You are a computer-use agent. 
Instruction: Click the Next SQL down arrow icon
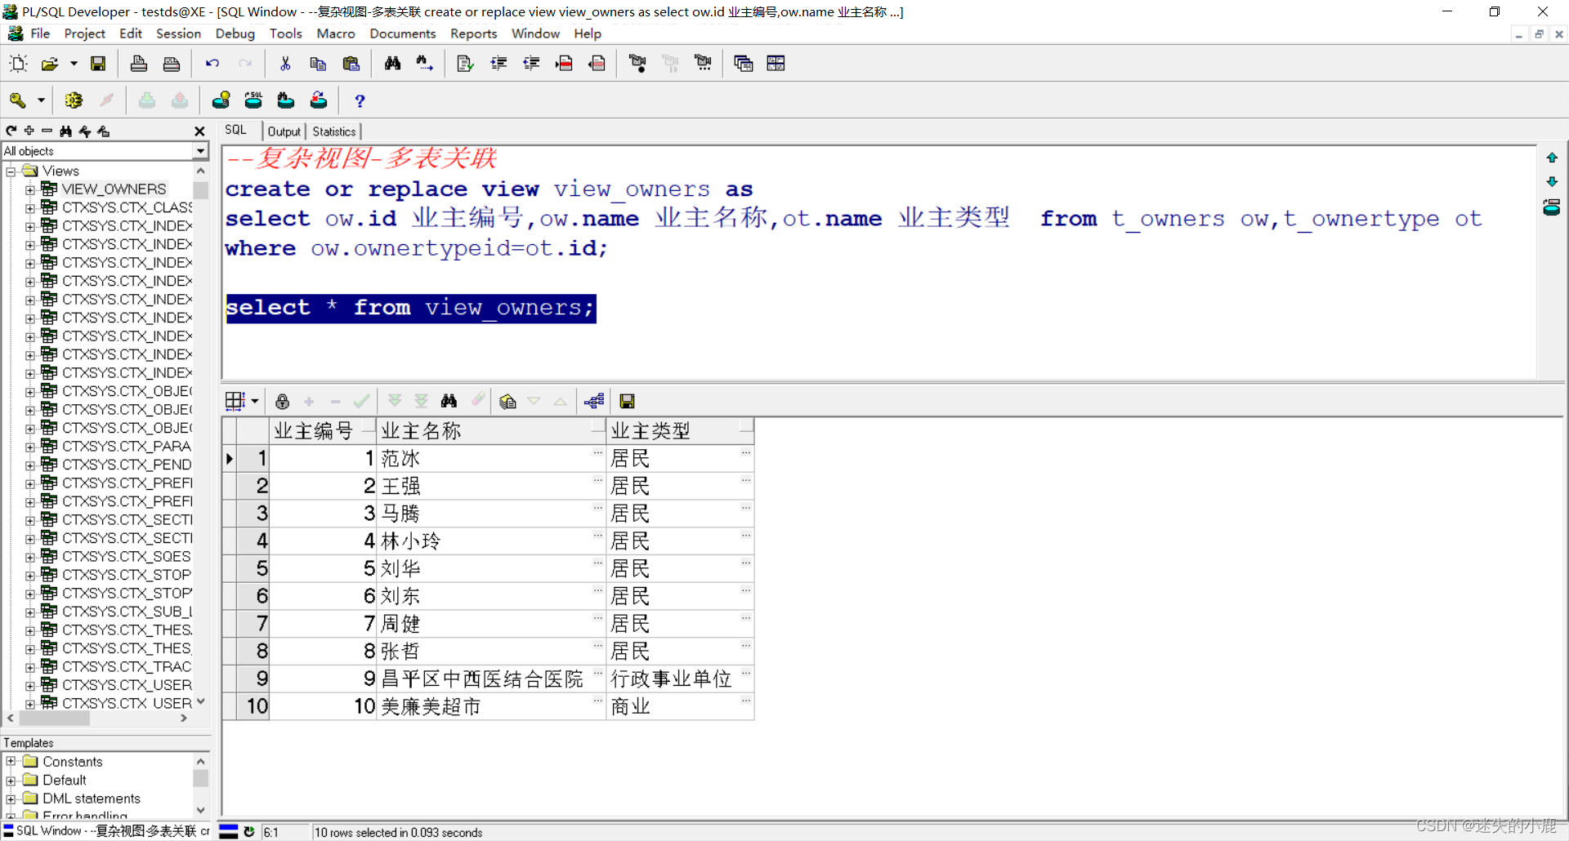pyautogui.click(x=1552, y=181)
